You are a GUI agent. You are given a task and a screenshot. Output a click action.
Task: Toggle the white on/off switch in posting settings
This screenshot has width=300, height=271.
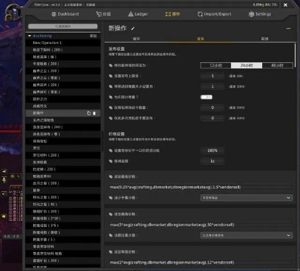pos(207,97)
